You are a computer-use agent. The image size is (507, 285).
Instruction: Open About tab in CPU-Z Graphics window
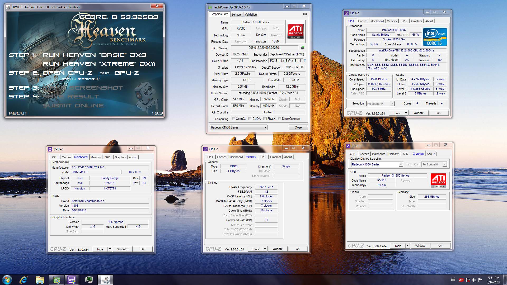(x=430, y=154)
